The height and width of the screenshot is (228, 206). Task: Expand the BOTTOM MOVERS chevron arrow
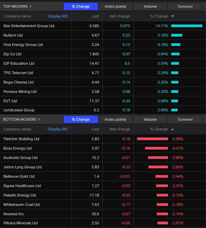(x=39, y=119)
